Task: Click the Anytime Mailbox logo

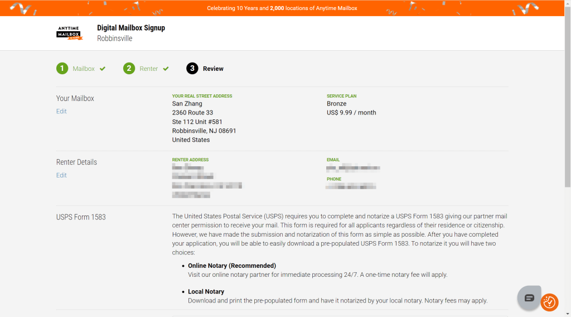Action: tap(70, 33)
